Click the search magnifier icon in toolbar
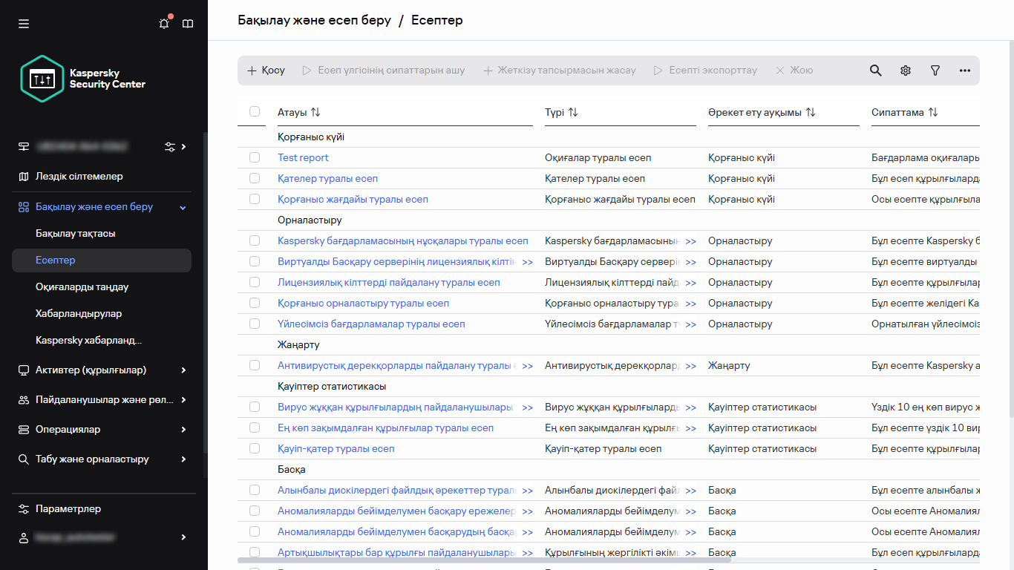The image size is (1014, 570). click(876, 71)
